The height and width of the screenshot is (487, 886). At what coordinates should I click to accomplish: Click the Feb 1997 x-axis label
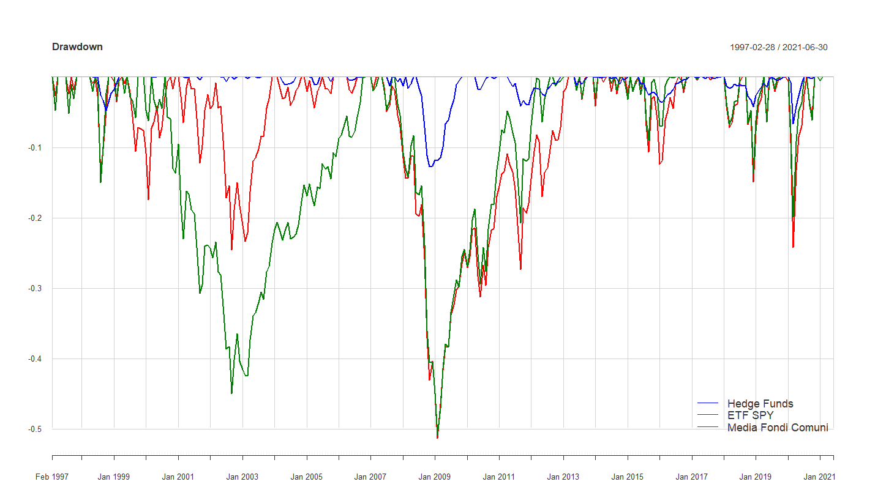click(x=52, y=477)
